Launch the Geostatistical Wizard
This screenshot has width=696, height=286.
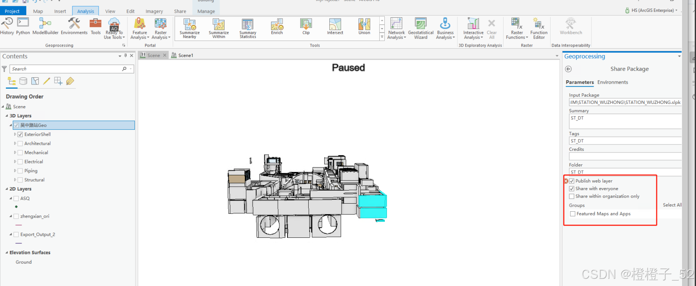click(421, 28)
